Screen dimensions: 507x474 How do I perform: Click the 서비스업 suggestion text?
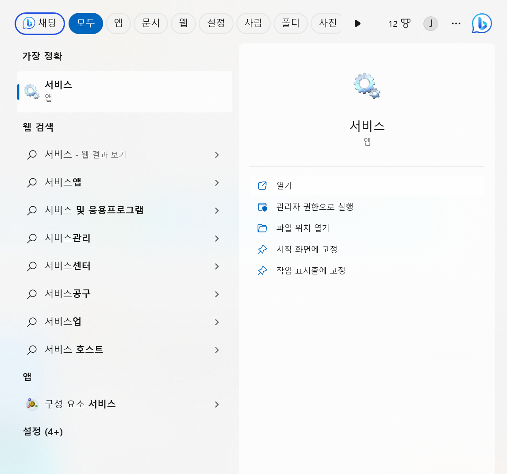63,322
